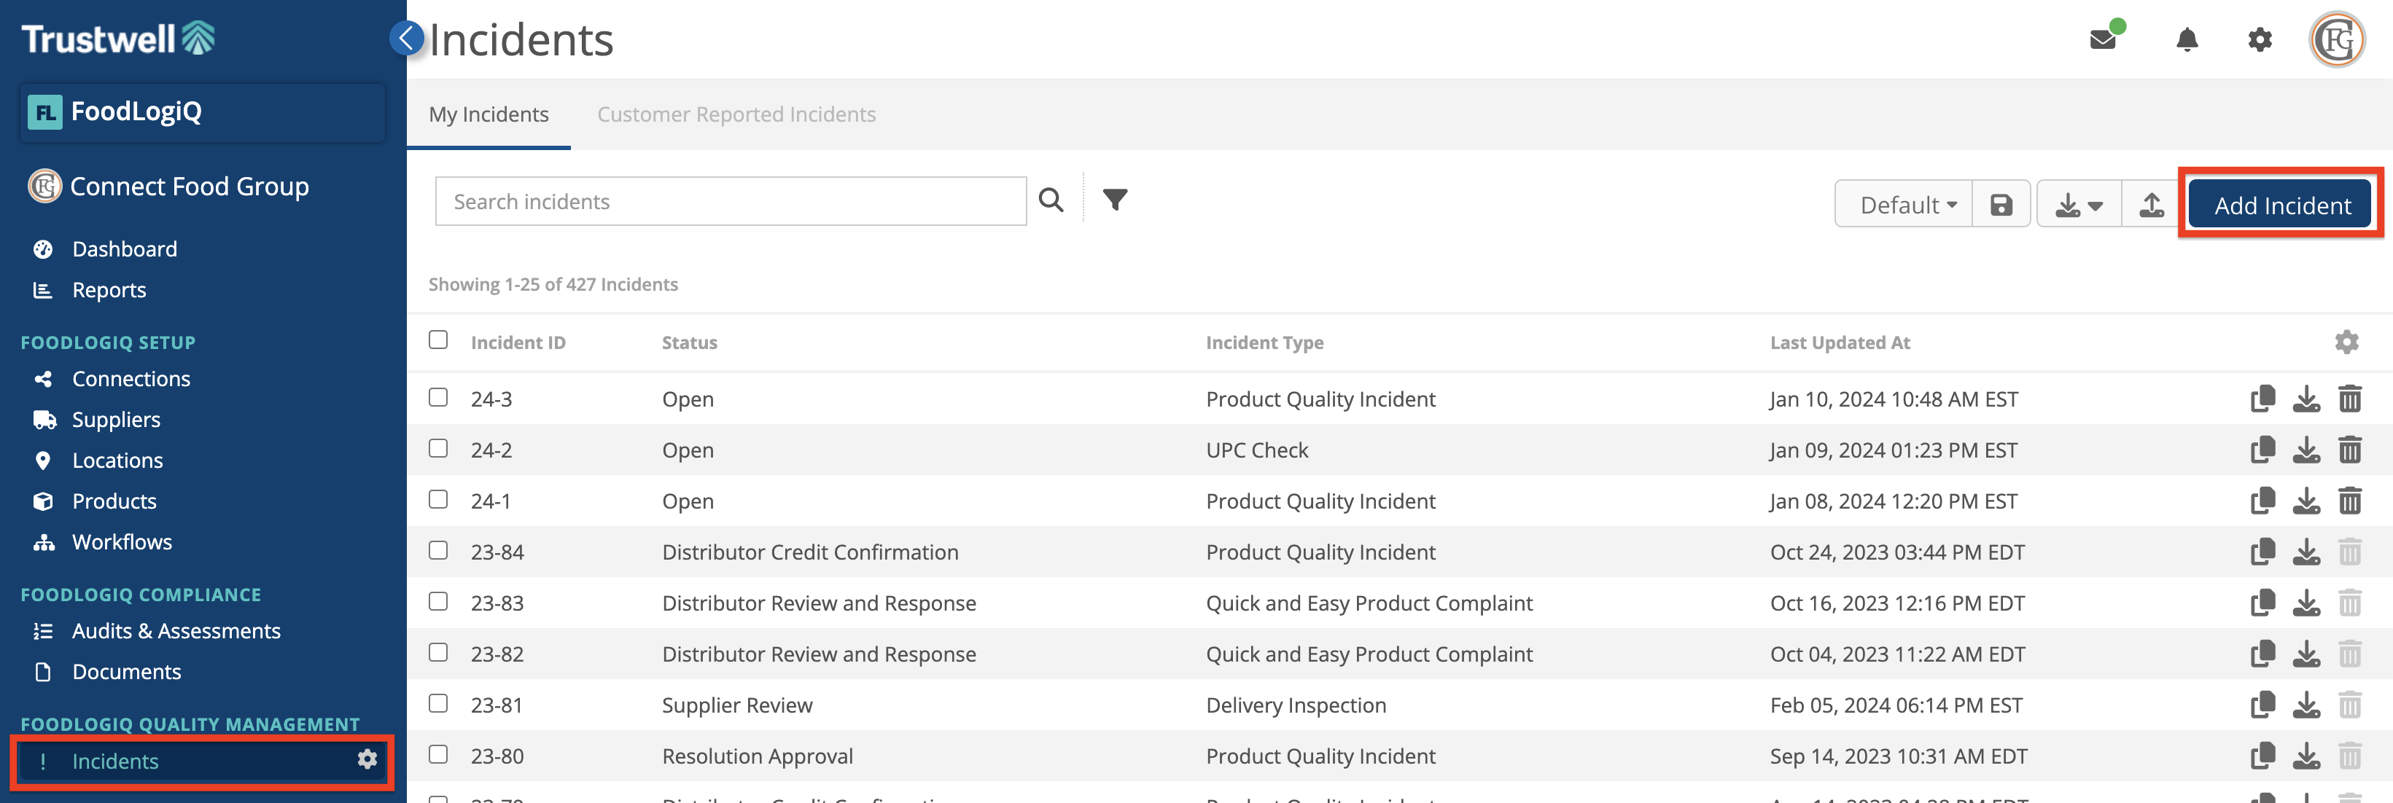Click the Search incidents field

(x=730, y=200)
